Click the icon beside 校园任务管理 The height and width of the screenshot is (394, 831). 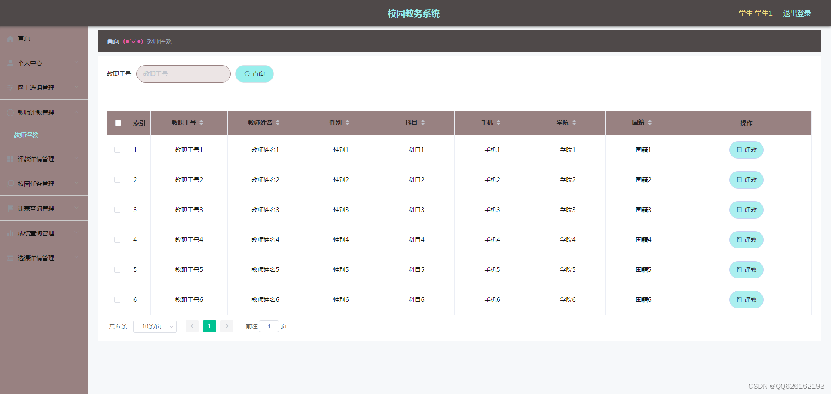pyautogui.click(x=10, y=184)
